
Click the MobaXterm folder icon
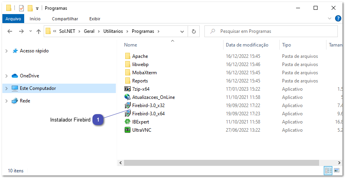(128, 72)
